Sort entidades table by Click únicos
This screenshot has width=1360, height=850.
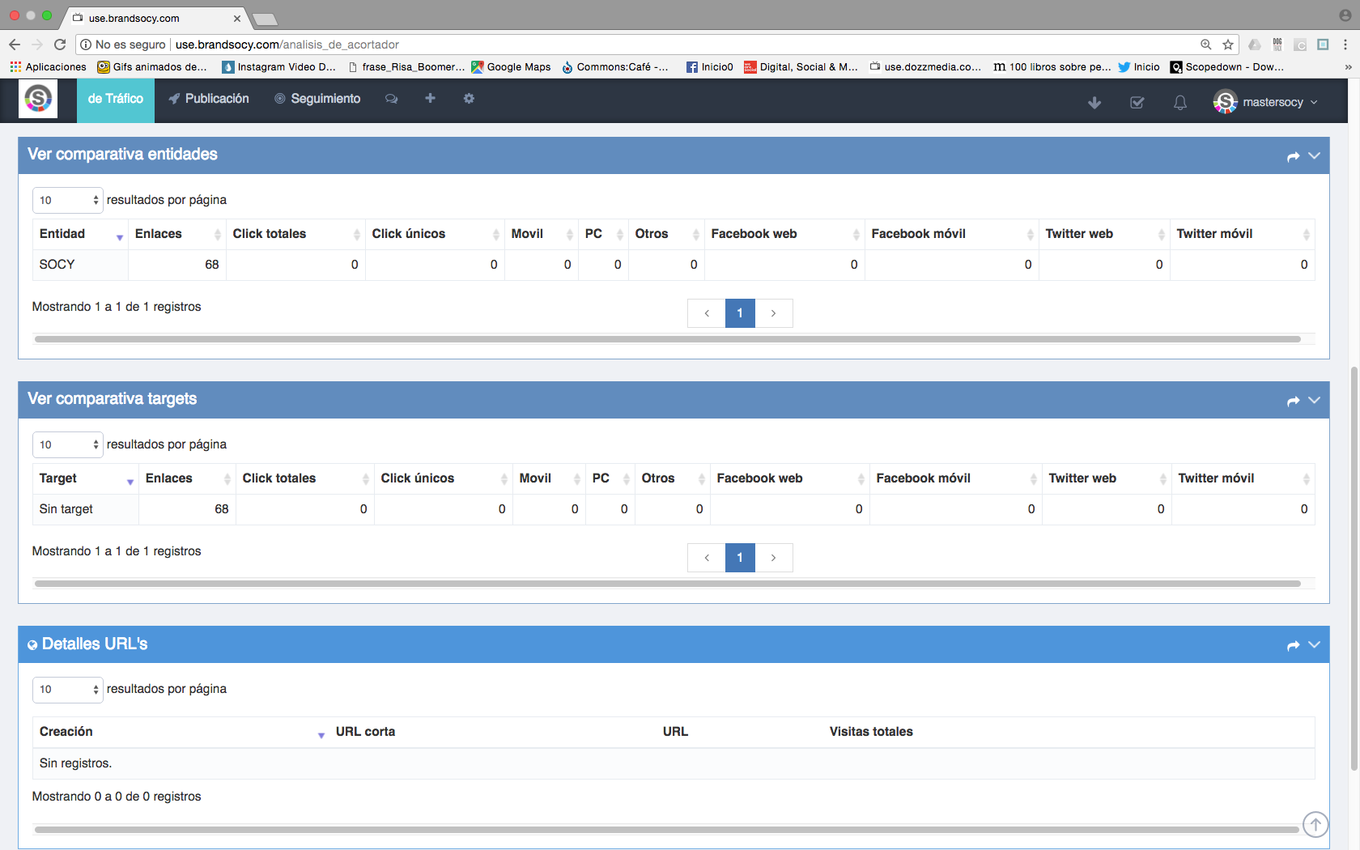pos(435,234)
